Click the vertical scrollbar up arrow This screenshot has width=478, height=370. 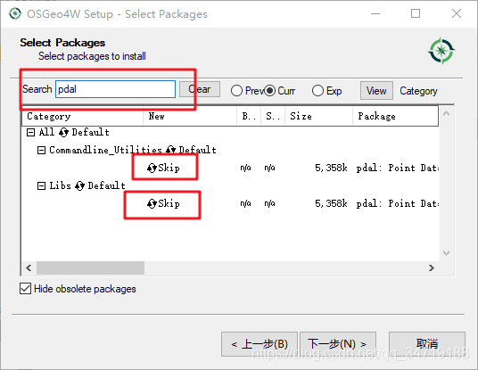tap(446, 114)
